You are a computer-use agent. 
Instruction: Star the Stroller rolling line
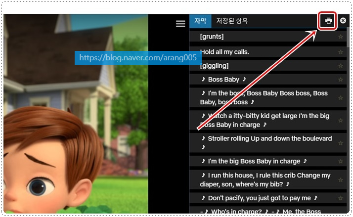(x=340, y=143)
